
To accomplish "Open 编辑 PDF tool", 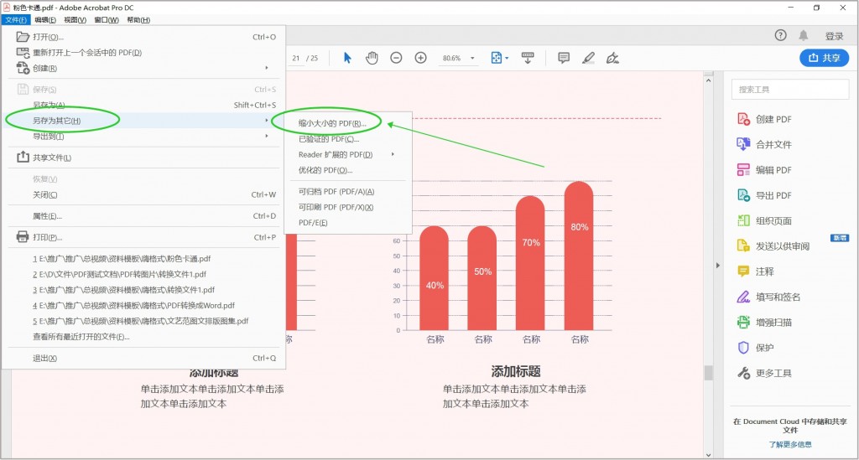I will pos(764,170).
